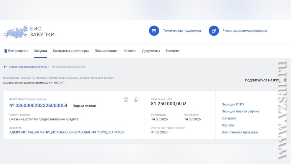Image resolution: width=291 pixels, height=164 pixels.
Task: Click Самарское стандартное время МСК+1 text
Action: (34, 83)
